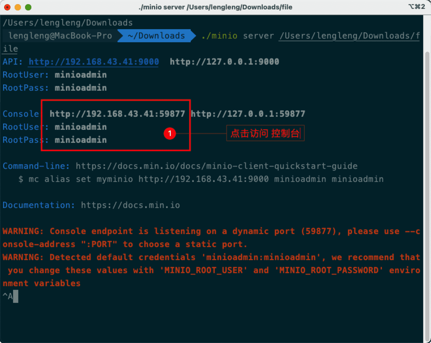This screenshot has height=343, width=431.
Task: Click the underlined path argument '/Users/lengleng/Downloads/f'
Action: coord(350,36)
